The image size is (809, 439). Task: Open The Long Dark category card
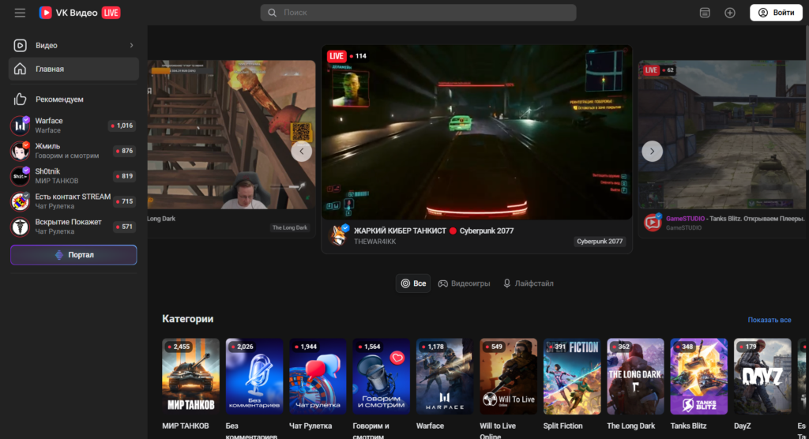tap(635, 377)
